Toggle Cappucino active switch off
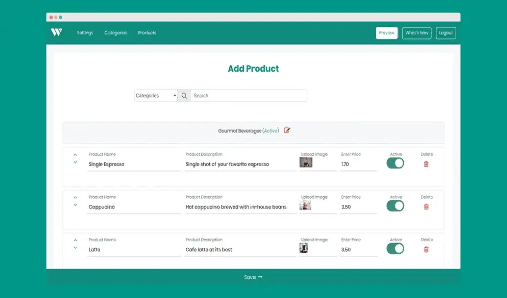Image resolution: width=507 pixels, height=298 pixels. 395,206
